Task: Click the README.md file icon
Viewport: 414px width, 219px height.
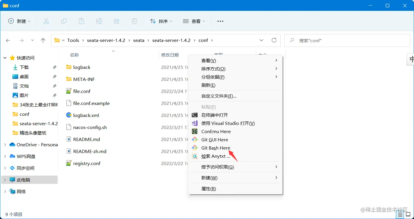Action: [x=69, y=139]
